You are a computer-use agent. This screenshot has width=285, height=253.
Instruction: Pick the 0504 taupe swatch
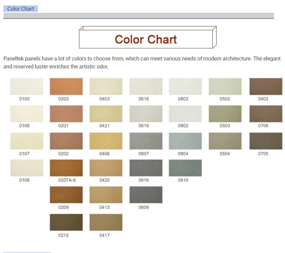click(x=225, y=141)
